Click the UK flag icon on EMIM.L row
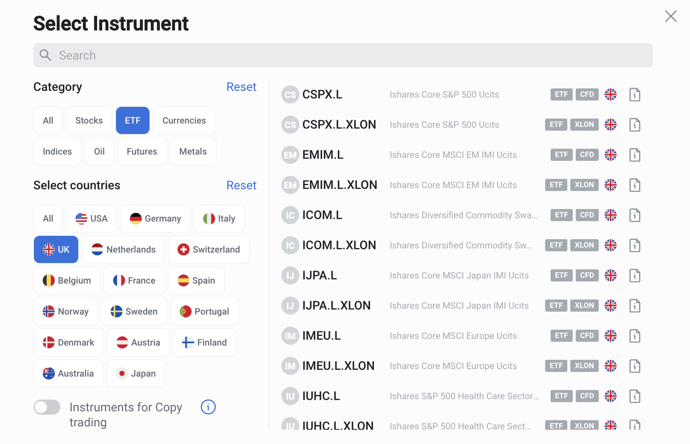This screenshot has width=690, height=444. point(610,155)
